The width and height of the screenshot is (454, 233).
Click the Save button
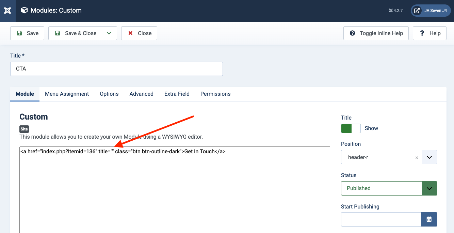[27, 33]
